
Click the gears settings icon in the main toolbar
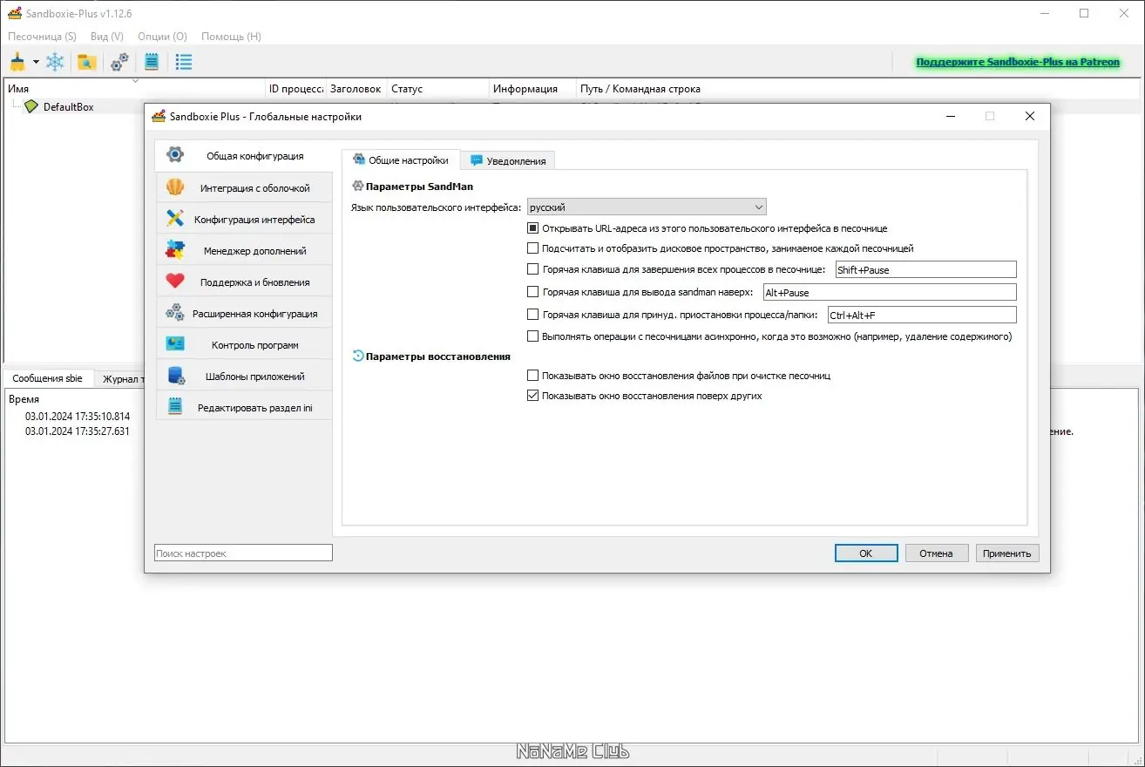pyautogui.click(x=119, y=62)
